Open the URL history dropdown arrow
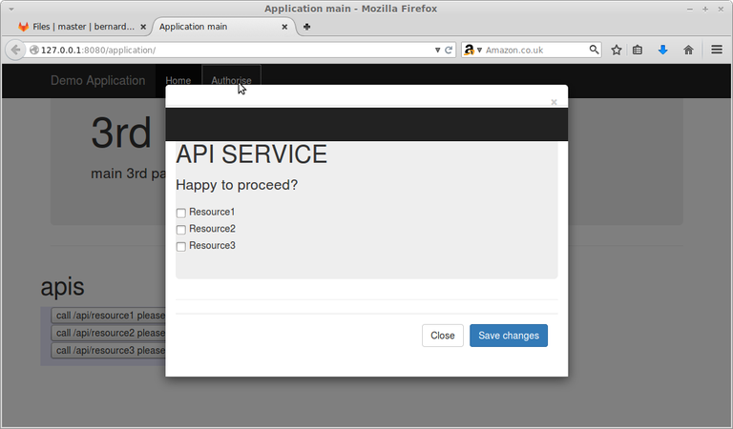733x429 pixels. coord(437,50)
